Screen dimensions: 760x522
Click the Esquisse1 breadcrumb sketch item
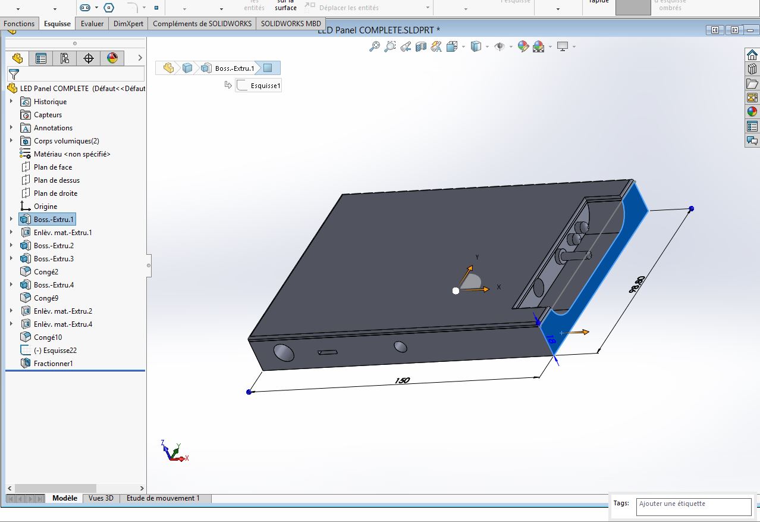[x=259, y=86]
